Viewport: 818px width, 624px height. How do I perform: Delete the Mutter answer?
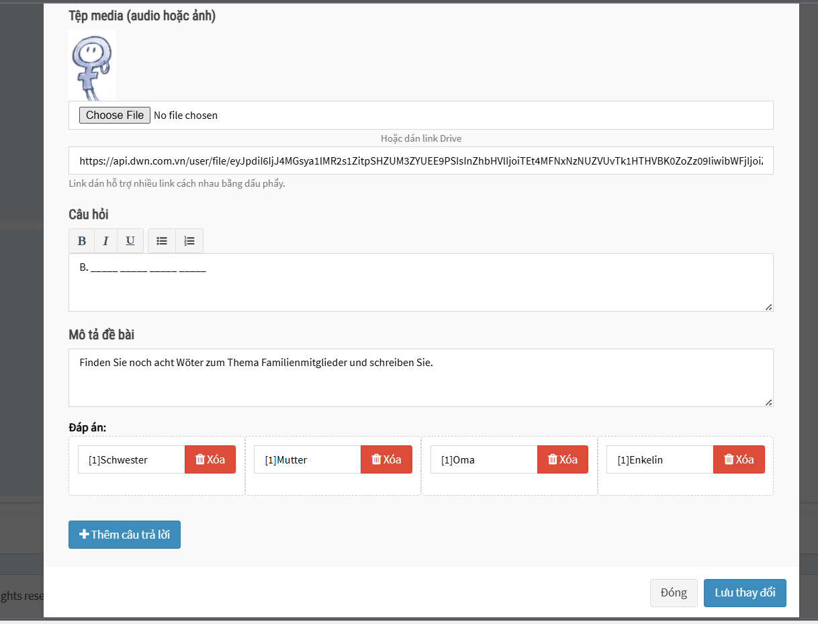(386, 459)
